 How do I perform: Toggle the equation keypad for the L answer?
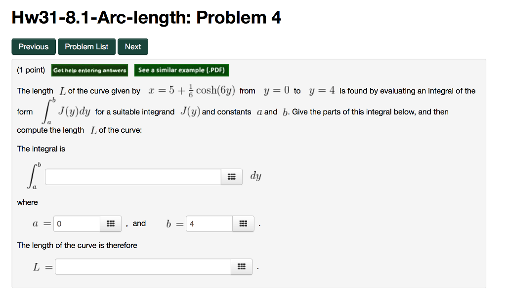click(x=243, y=266)
